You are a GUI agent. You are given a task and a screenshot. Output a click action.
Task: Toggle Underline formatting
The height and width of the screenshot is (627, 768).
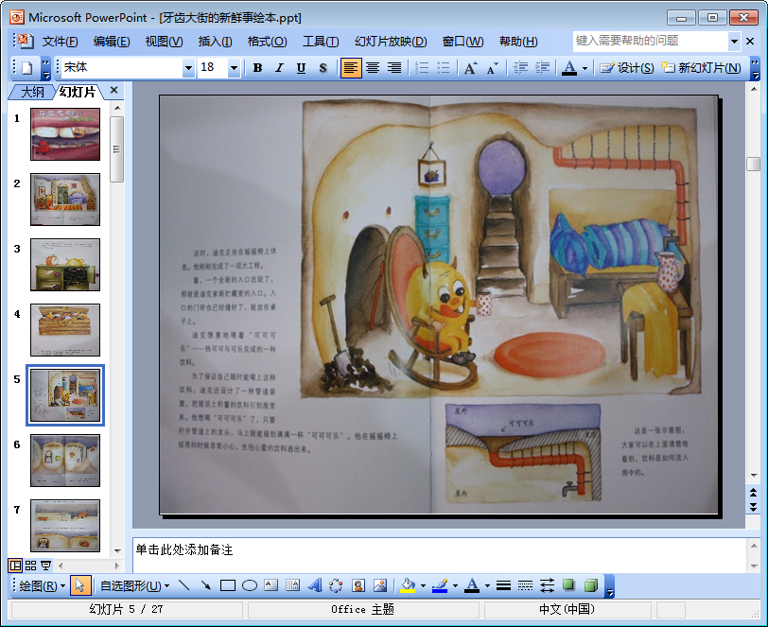301,67
